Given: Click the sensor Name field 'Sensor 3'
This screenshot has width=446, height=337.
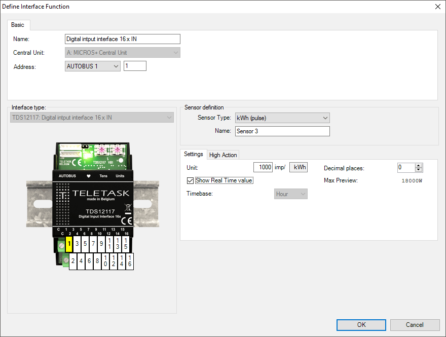Looking at the screenshot, I should pos(282,131).
